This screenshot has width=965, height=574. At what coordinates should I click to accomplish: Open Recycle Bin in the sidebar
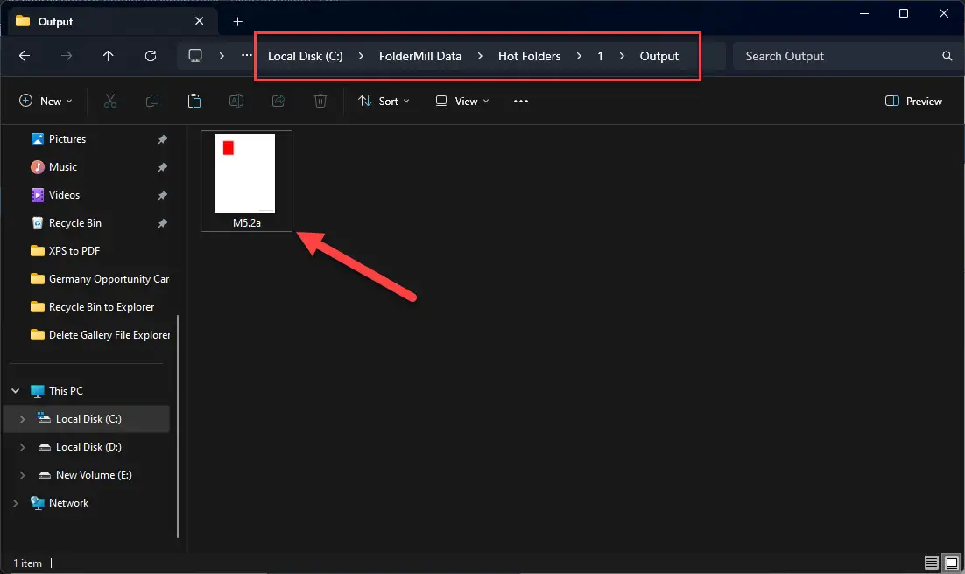[x=75, y=223]
